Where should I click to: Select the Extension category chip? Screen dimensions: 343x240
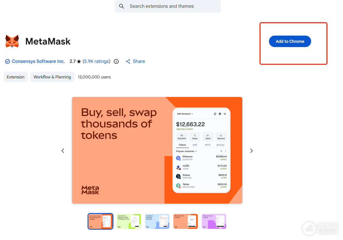click(x=15, y=77)
